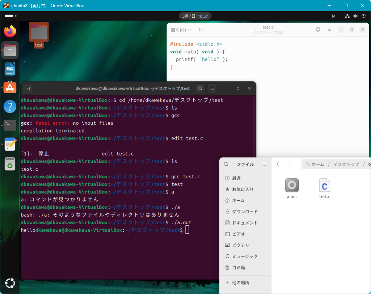Open the clock showing 3月7日 16:37

point(195,16)
